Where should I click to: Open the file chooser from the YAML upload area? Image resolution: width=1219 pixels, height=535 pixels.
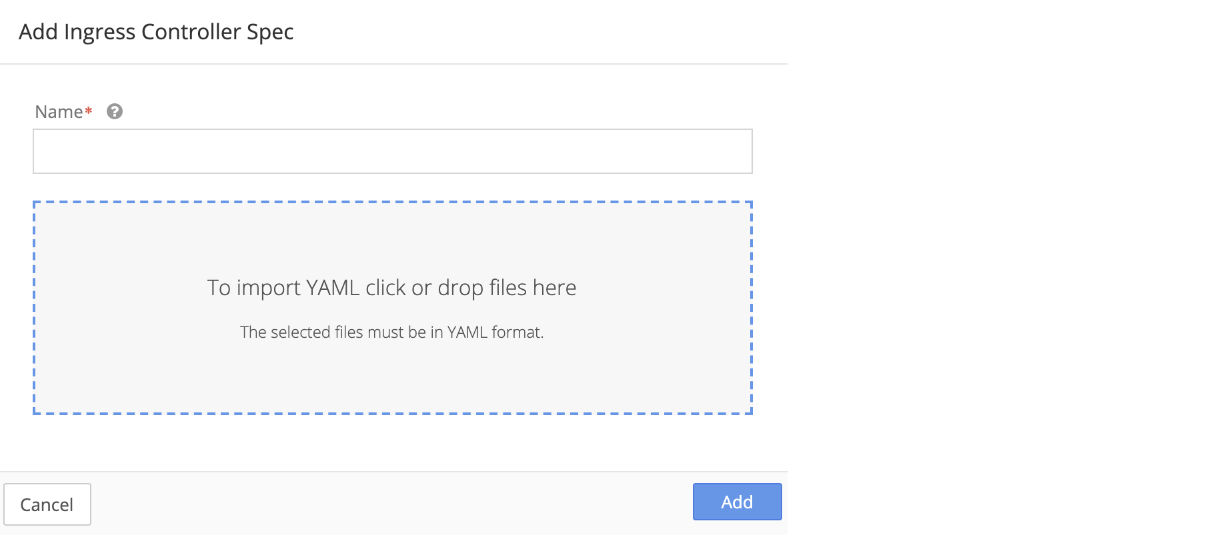tap(393, 308)
